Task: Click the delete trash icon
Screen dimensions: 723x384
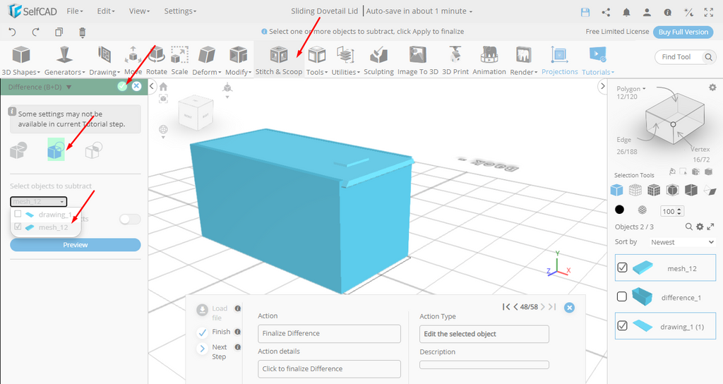Action: click(x=82, y=32)
